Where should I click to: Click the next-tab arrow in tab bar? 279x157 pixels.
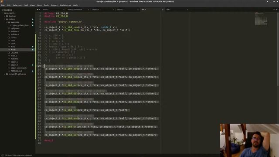pos(39,10)
